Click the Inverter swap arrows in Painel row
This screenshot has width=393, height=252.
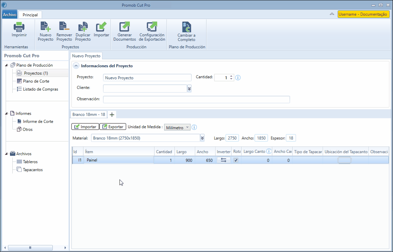click(x=224, y=160)
